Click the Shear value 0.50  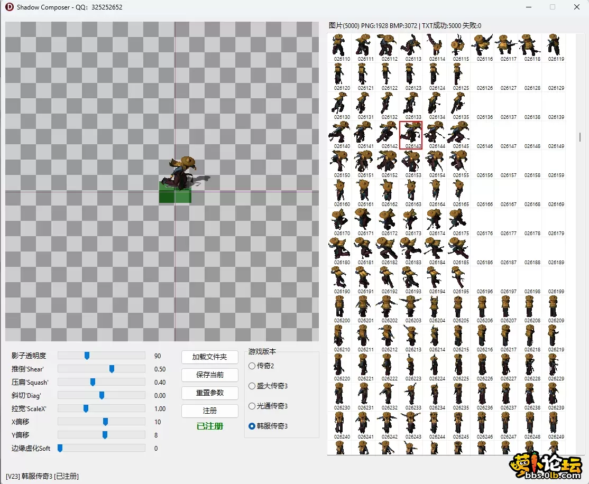point(160,369)
